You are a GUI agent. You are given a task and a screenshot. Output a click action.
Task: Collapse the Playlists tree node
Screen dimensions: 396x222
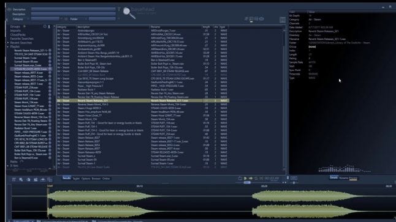point(8,46)
